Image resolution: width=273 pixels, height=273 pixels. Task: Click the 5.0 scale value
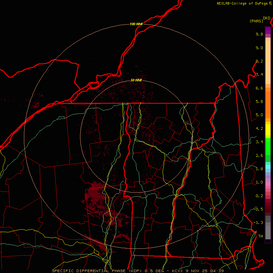(259, 115)
